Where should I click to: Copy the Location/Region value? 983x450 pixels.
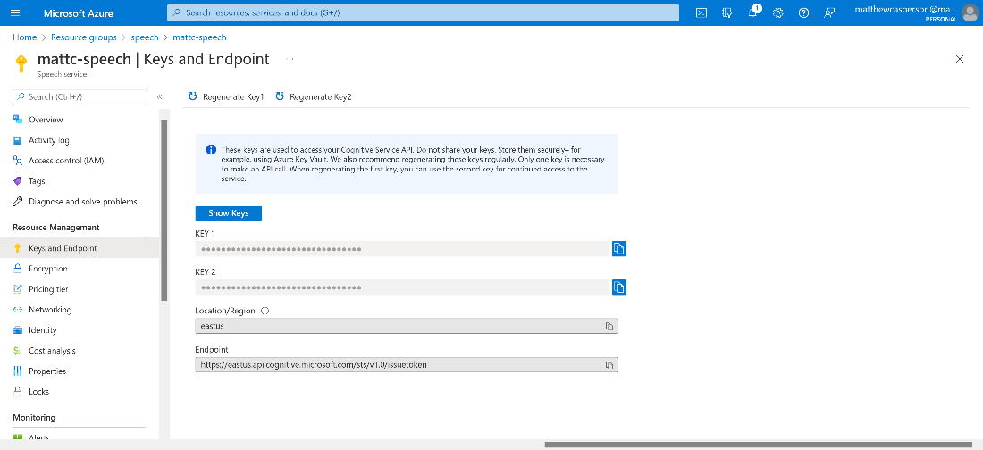pos(609,327)
